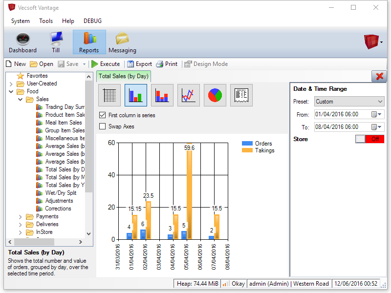Toggle the Store filter switch

point(370,139)
